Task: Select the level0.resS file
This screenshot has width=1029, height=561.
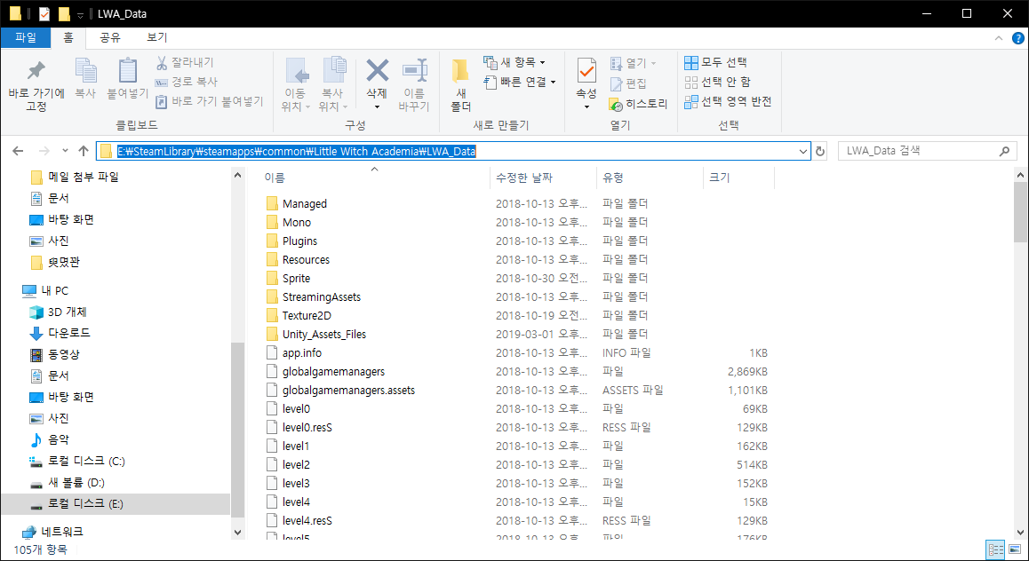Action: point(307,427)
